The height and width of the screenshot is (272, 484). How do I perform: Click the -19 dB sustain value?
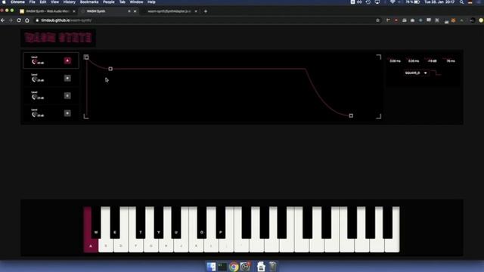(x=432, y=61)
